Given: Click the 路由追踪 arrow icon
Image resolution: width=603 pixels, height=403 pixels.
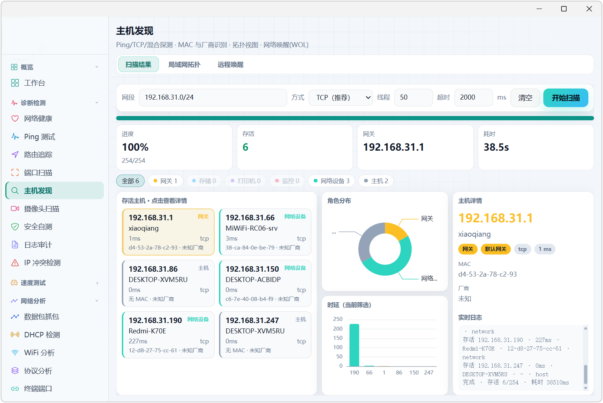Looking at the screenshot, I should coord(15,155).
